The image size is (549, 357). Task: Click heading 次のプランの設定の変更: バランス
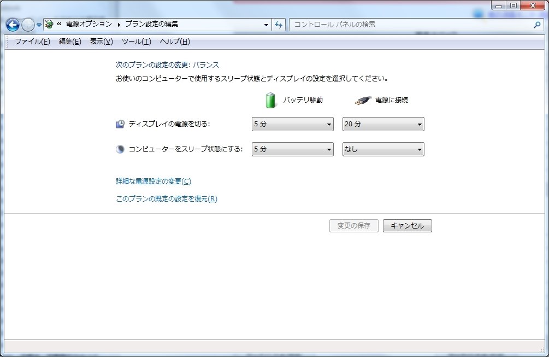167,65
